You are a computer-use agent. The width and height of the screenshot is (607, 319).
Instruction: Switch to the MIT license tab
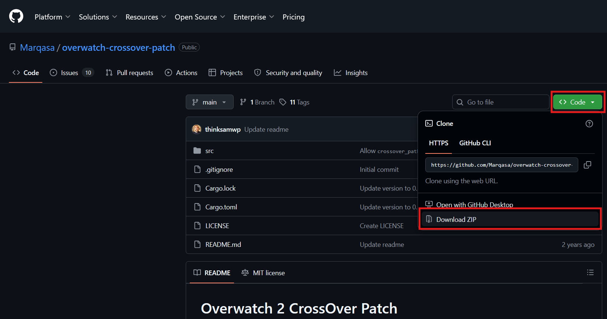pos(263,273)
